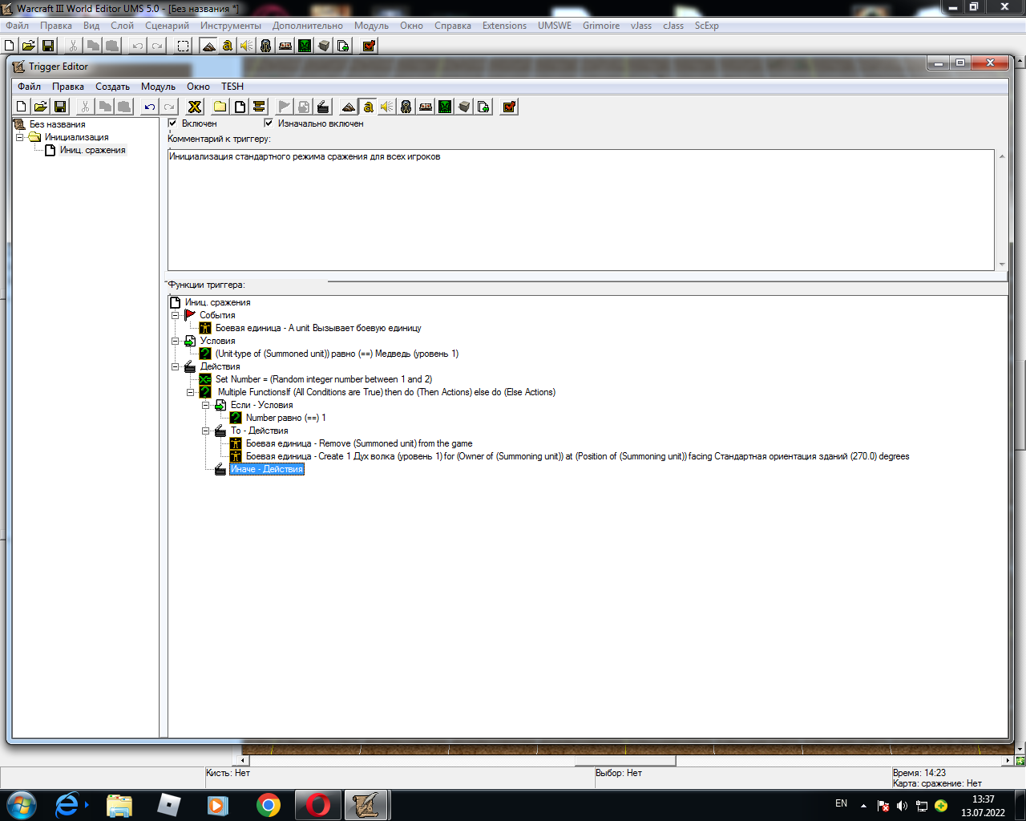Add a new trigger comment using lines icon

[259, 107]
